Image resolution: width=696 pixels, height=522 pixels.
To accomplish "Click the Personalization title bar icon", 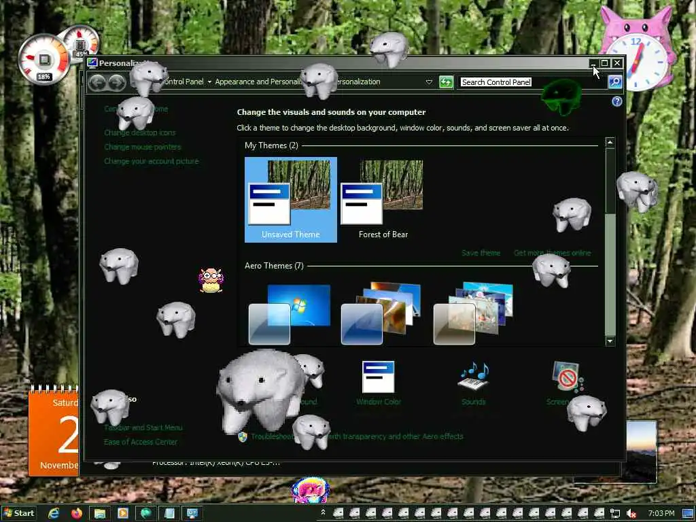I will [x=92, y=63].
